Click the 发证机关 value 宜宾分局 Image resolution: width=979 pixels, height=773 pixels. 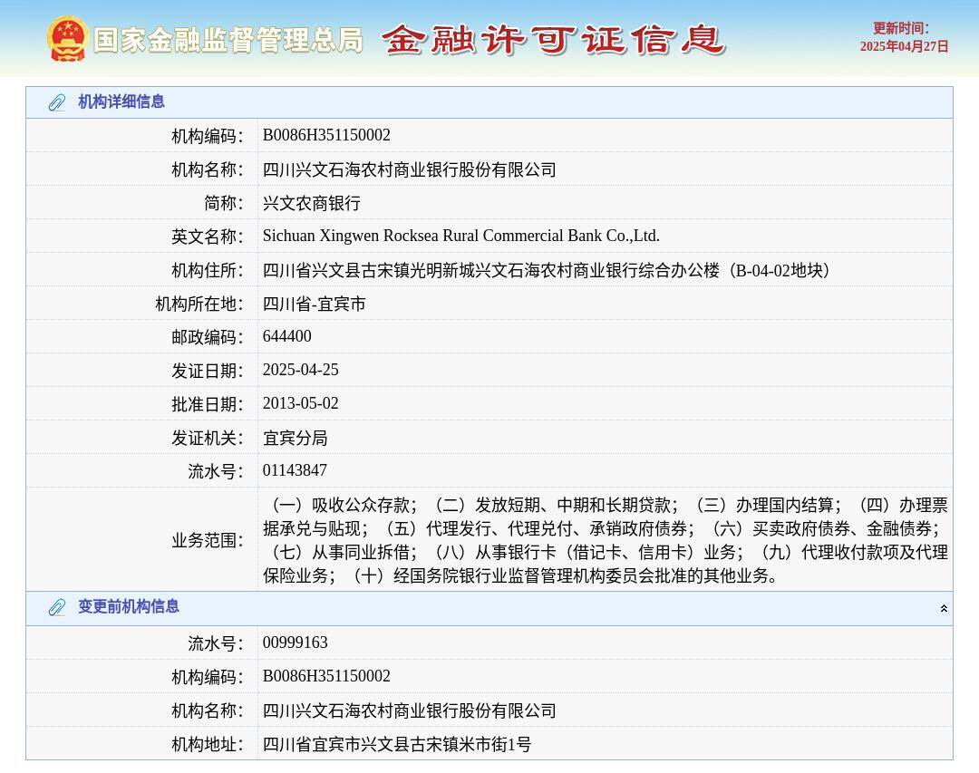click(x=295, y=437)
